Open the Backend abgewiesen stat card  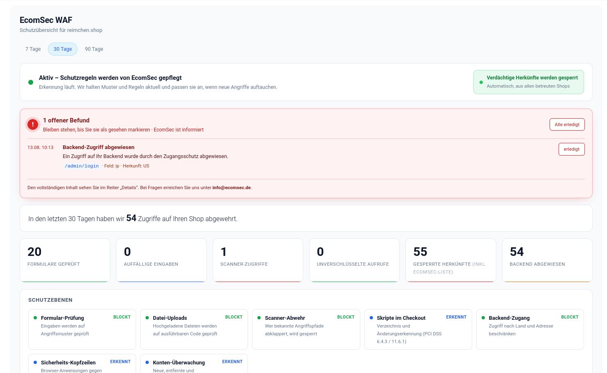(x=547, y=260)
